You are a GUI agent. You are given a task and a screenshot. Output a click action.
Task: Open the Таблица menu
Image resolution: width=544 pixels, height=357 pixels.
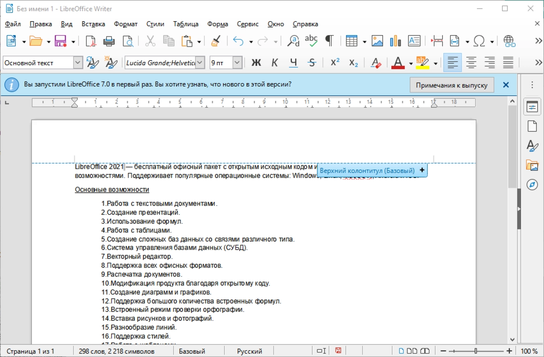pos(186,24)
